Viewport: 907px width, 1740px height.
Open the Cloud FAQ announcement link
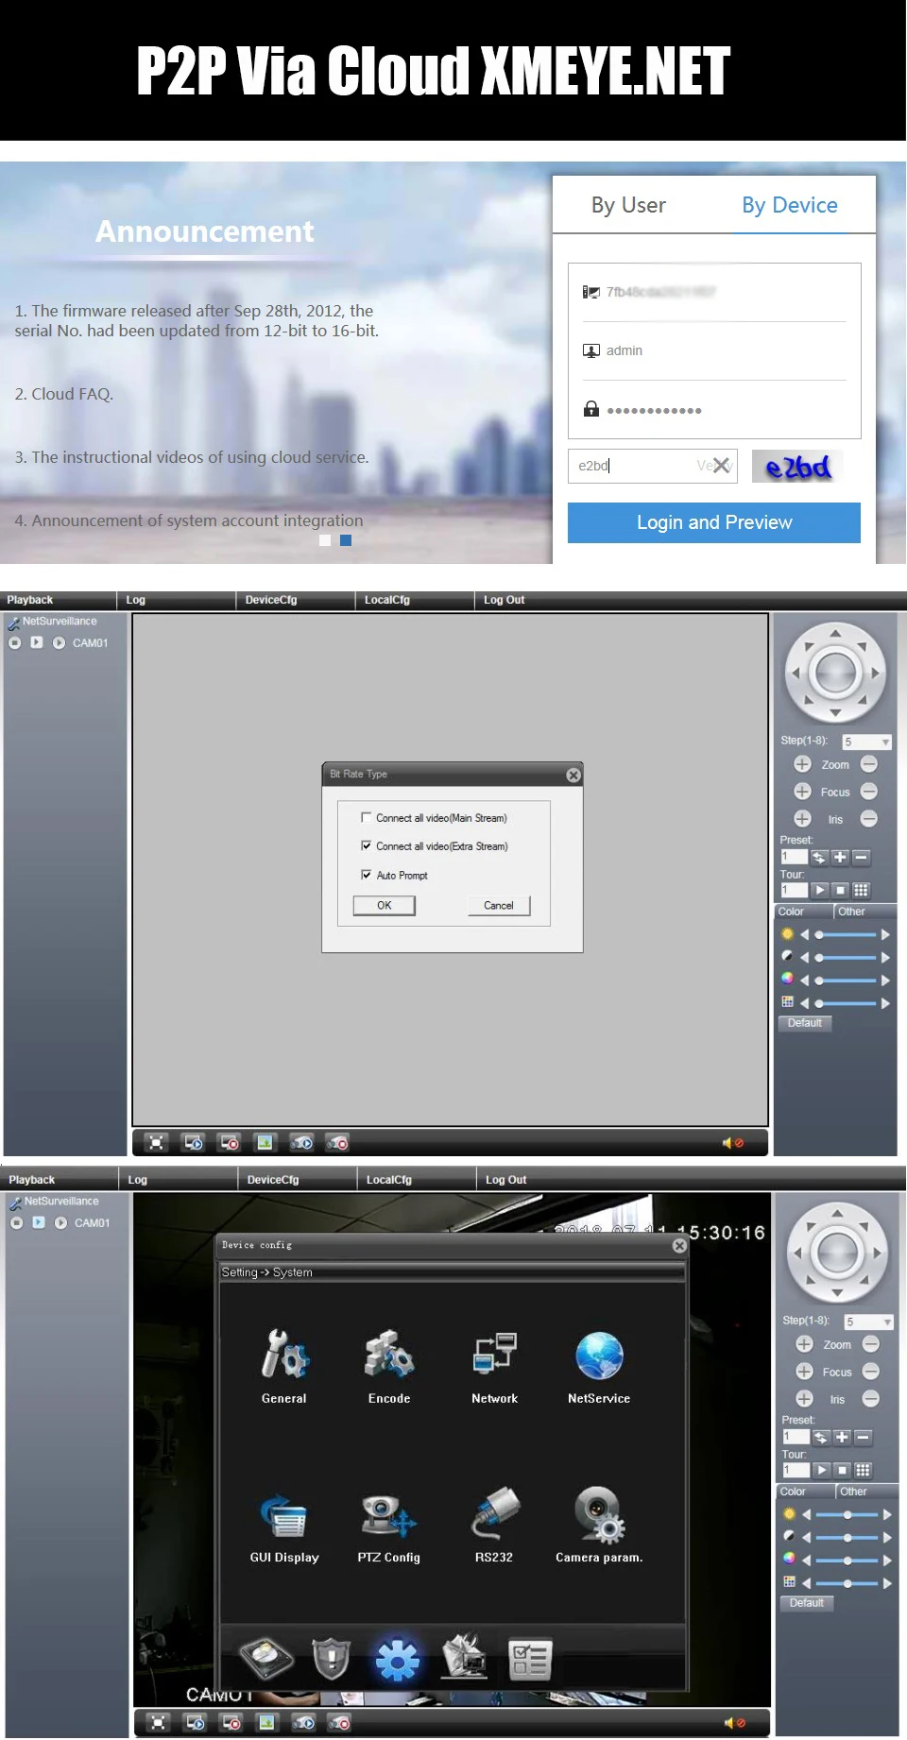click(64, 394)
